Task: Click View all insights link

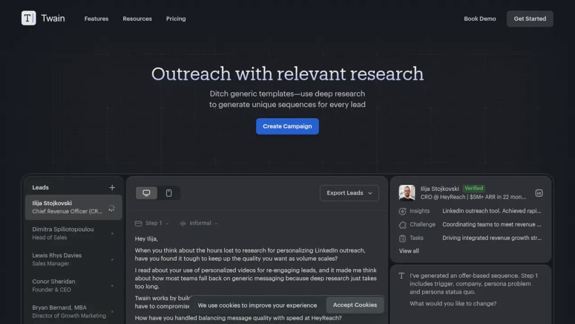Action: (409, 251)
